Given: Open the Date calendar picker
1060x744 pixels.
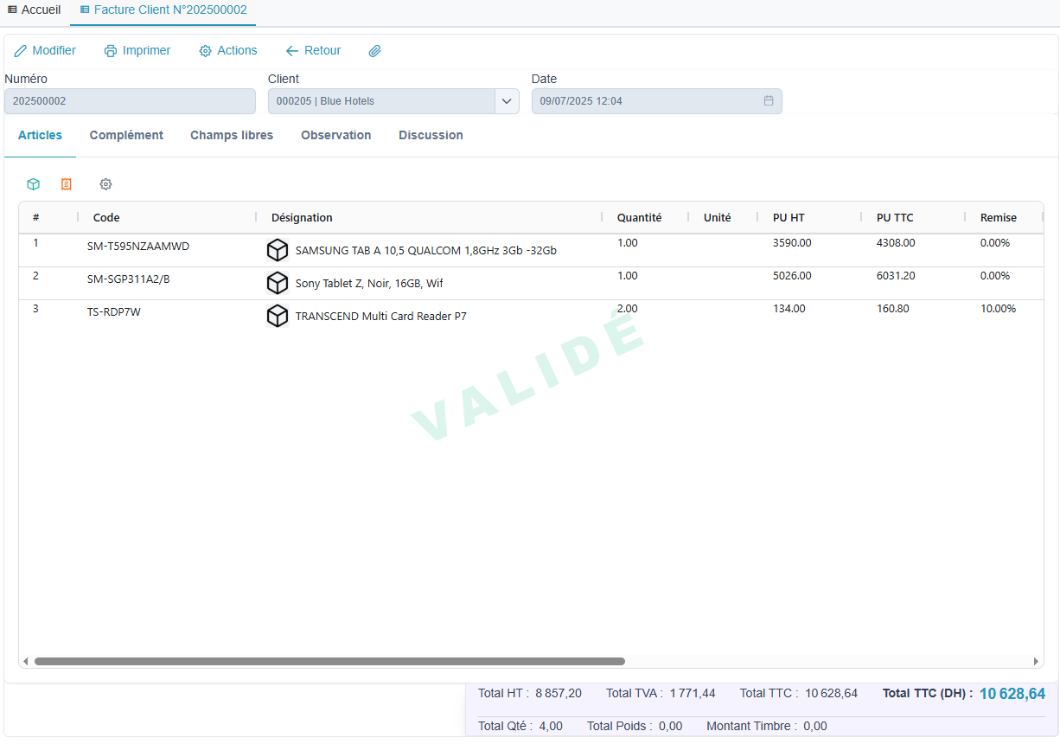Looking at the screenshot, I should click(768, 101).
